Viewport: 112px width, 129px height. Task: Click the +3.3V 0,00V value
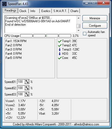click(x=22, y=109)
